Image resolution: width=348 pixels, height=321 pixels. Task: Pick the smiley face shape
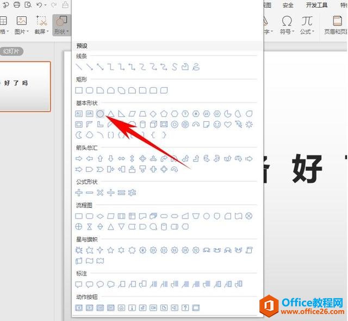[x=217, y=125]
